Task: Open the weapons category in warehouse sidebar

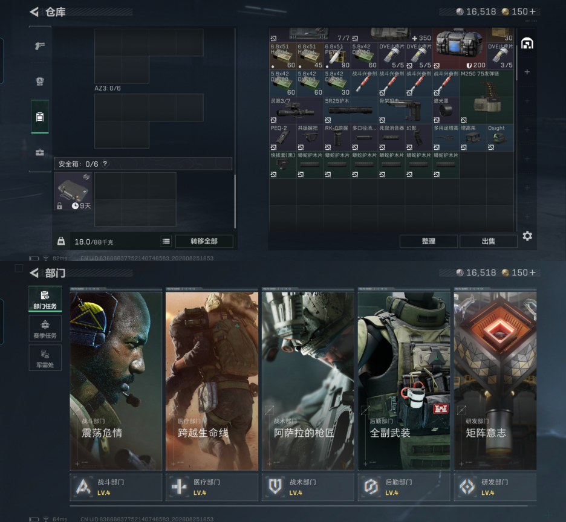Action: click(40, 45)
